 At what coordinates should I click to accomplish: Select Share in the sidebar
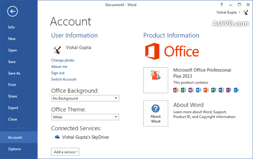(x=12, y=96)
